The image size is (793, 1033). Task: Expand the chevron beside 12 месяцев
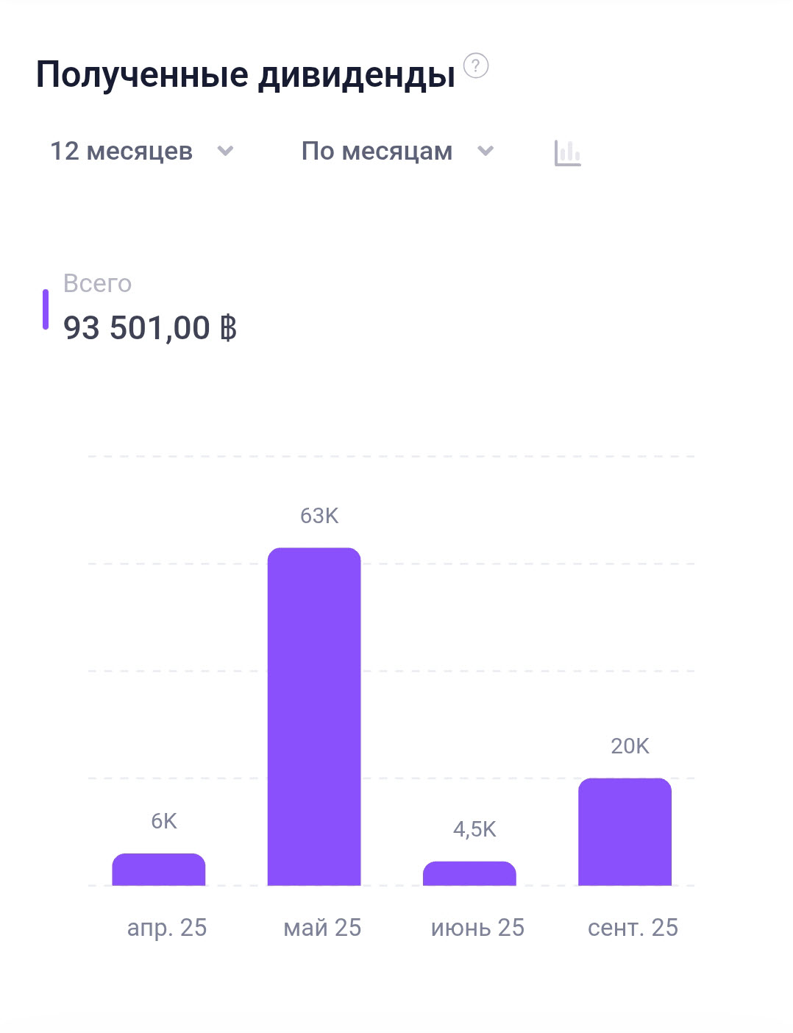click(225, 151)
